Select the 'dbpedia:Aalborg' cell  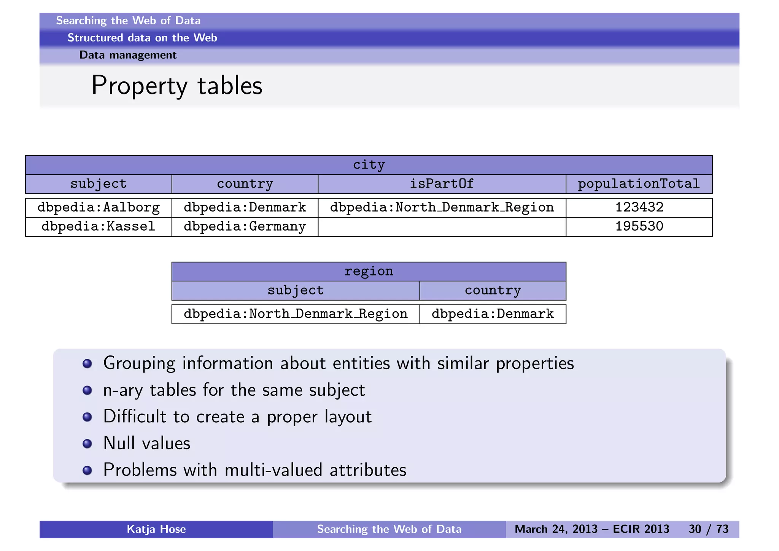99,208
